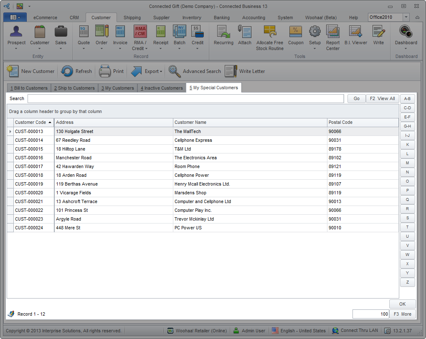Click the Attach paperclip icon
Viewport: 426px width, 339px height.
click(x=245, y=33)
